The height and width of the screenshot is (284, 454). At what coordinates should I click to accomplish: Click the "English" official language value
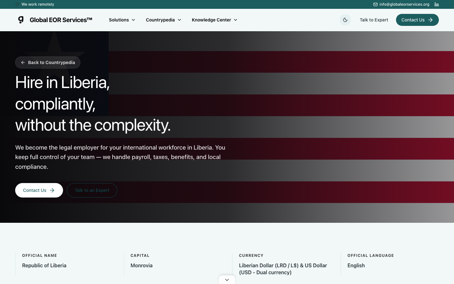click(356, 265)
